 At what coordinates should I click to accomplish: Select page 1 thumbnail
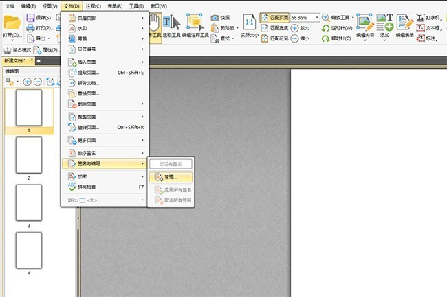tap(29, 108)
